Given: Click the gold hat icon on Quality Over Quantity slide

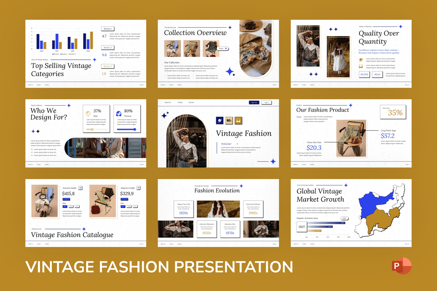Looking at the screenshot, I should 361,60.
